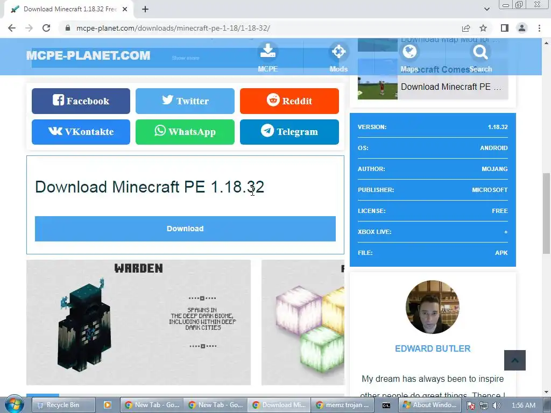Switch to second New Tab taskbar window
Image resolution: width=551 pixels, height=413 pixels.
click(215, 405)
